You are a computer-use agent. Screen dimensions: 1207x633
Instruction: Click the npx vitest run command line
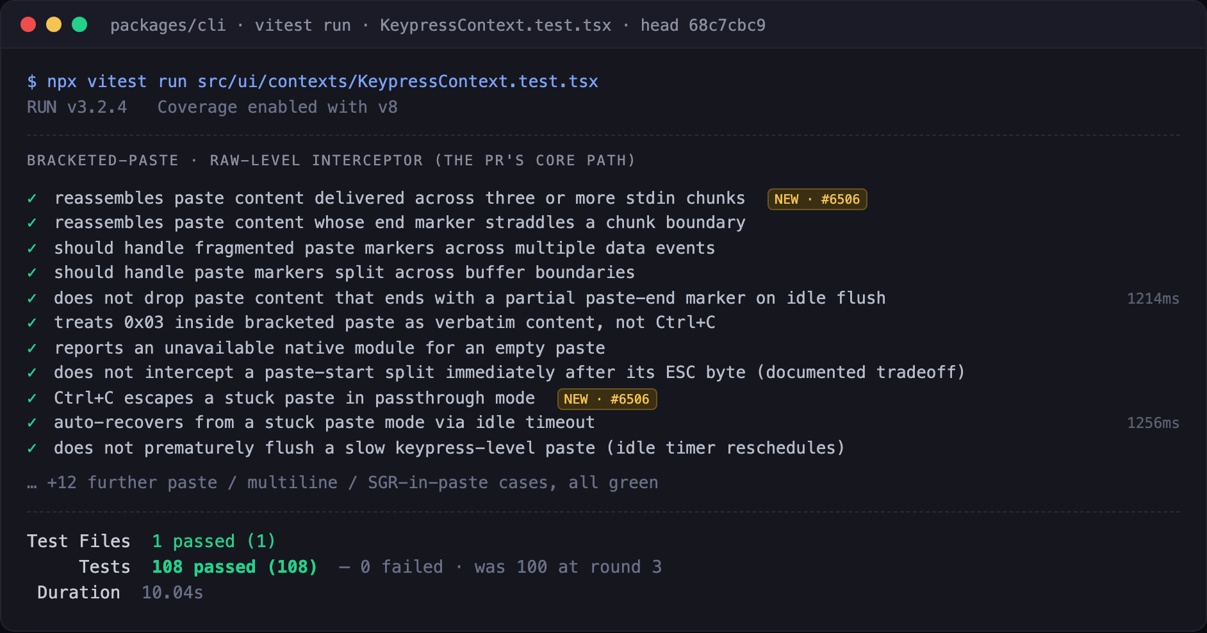pyautogui.click(x=313, y=81)
